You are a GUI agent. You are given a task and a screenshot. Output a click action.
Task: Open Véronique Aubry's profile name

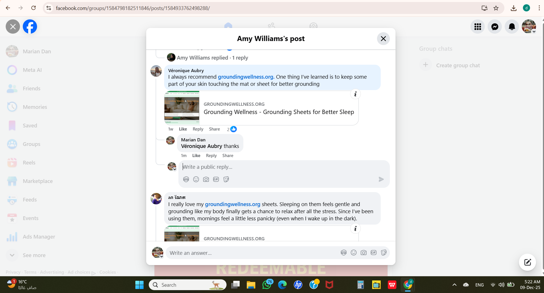click(186, 70)
